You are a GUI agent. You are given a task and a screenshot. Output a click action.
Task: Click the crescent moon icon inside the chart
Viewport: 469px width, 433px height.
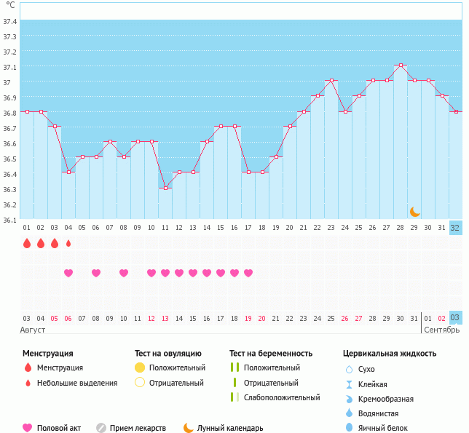pyautogui.click(x=414, y=211)
